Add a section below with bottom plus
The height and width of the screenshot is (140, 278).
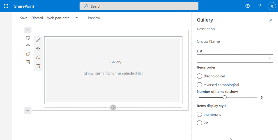(x=28, y=110)
